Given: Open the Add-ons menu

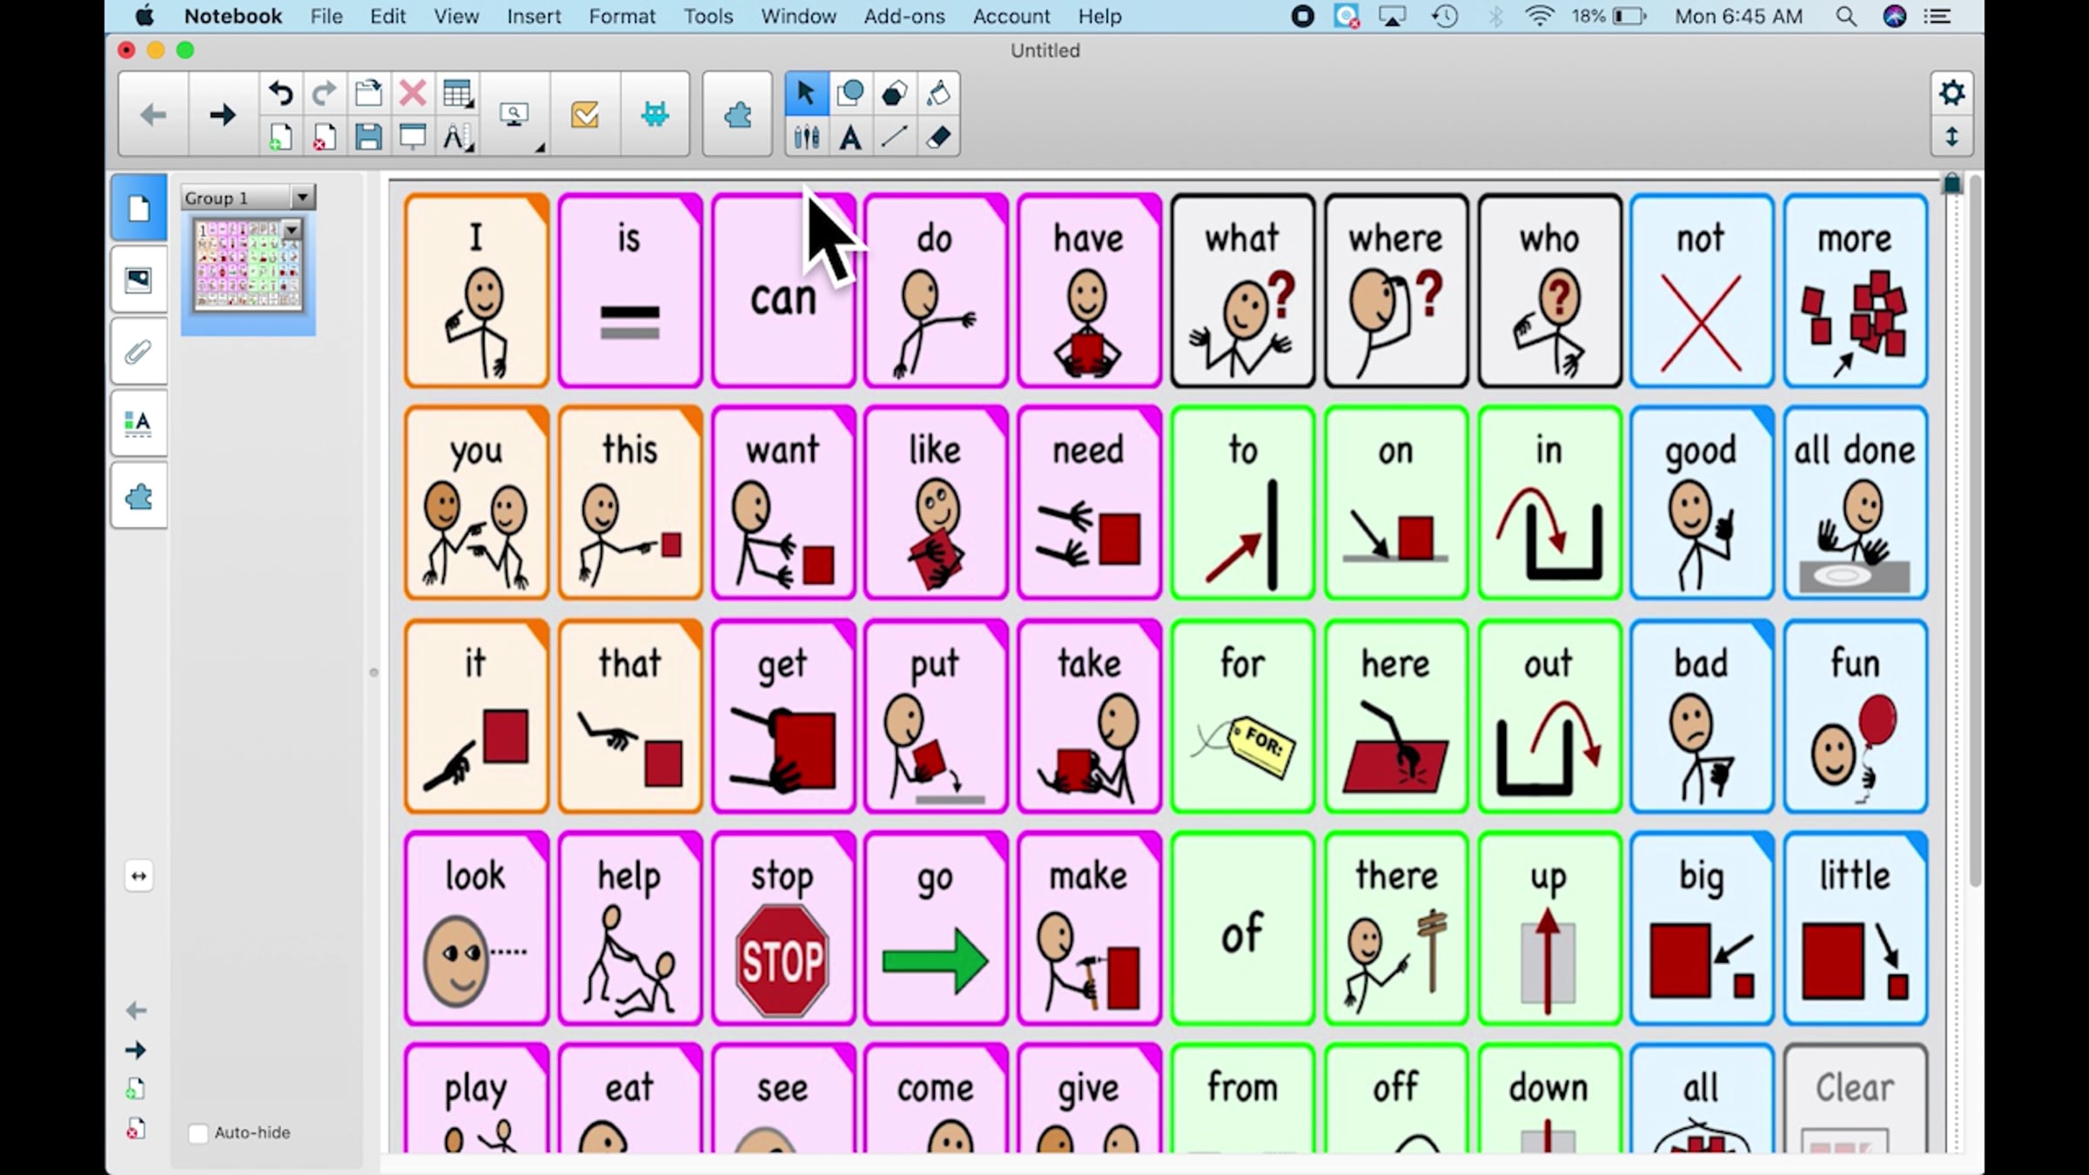Looking at the screenshot, I should [903, 17].
